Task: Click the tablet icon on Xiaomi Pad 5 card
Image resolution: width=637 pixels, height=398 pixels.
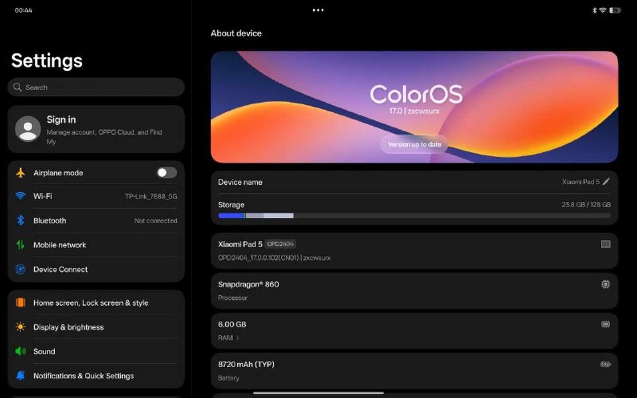Action: tap(606, 244)
